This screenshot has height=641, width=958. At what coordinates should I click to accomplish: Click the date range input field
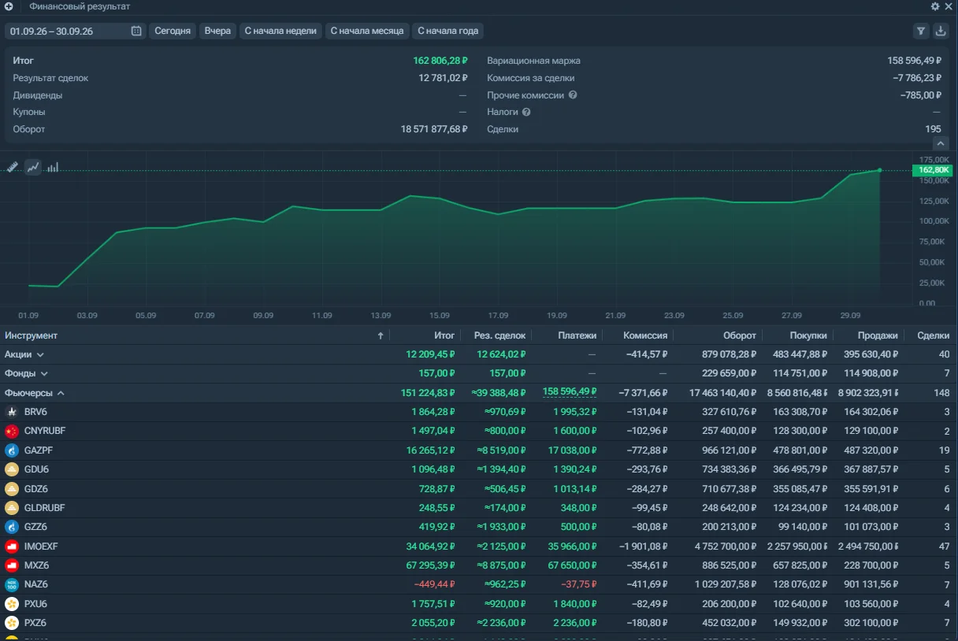click(x=76, y=31)
